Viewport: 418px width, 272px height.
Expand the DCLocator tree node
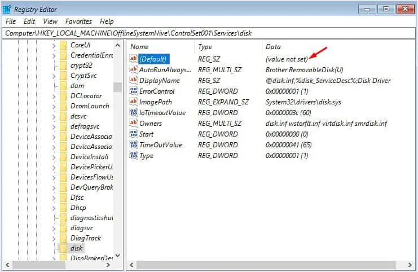54,96
